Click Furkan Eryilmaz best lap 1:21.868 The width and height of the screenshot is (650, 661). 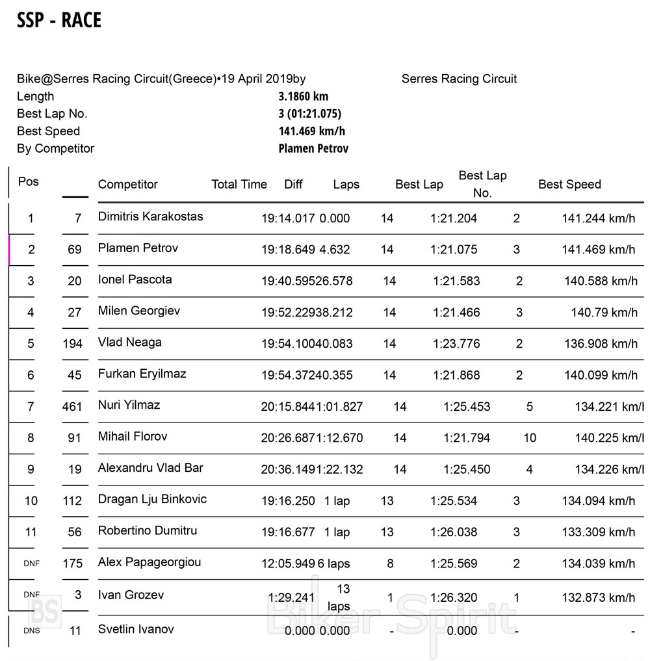click(456, 375)
